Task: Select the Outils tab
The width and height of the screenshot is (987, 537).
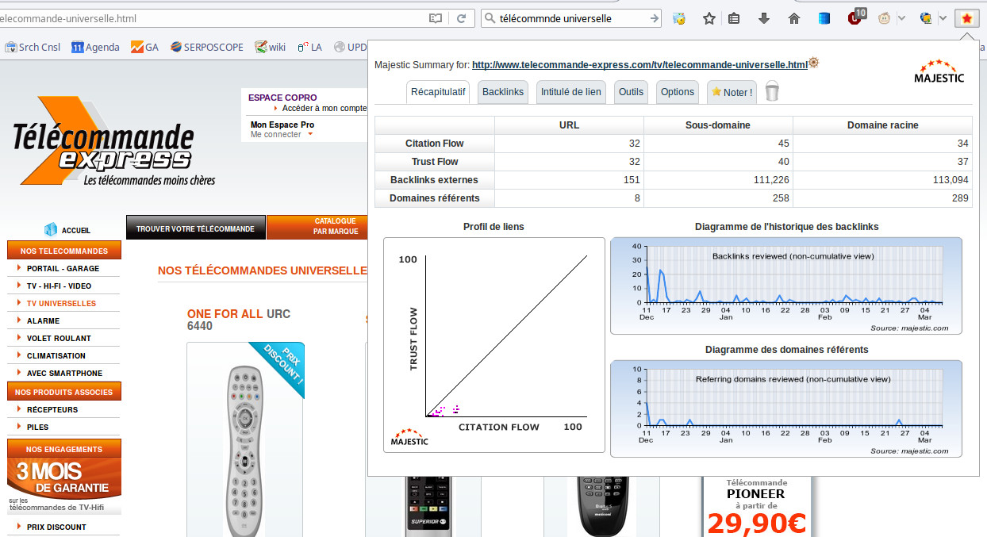Action: [x=631, y=92]
